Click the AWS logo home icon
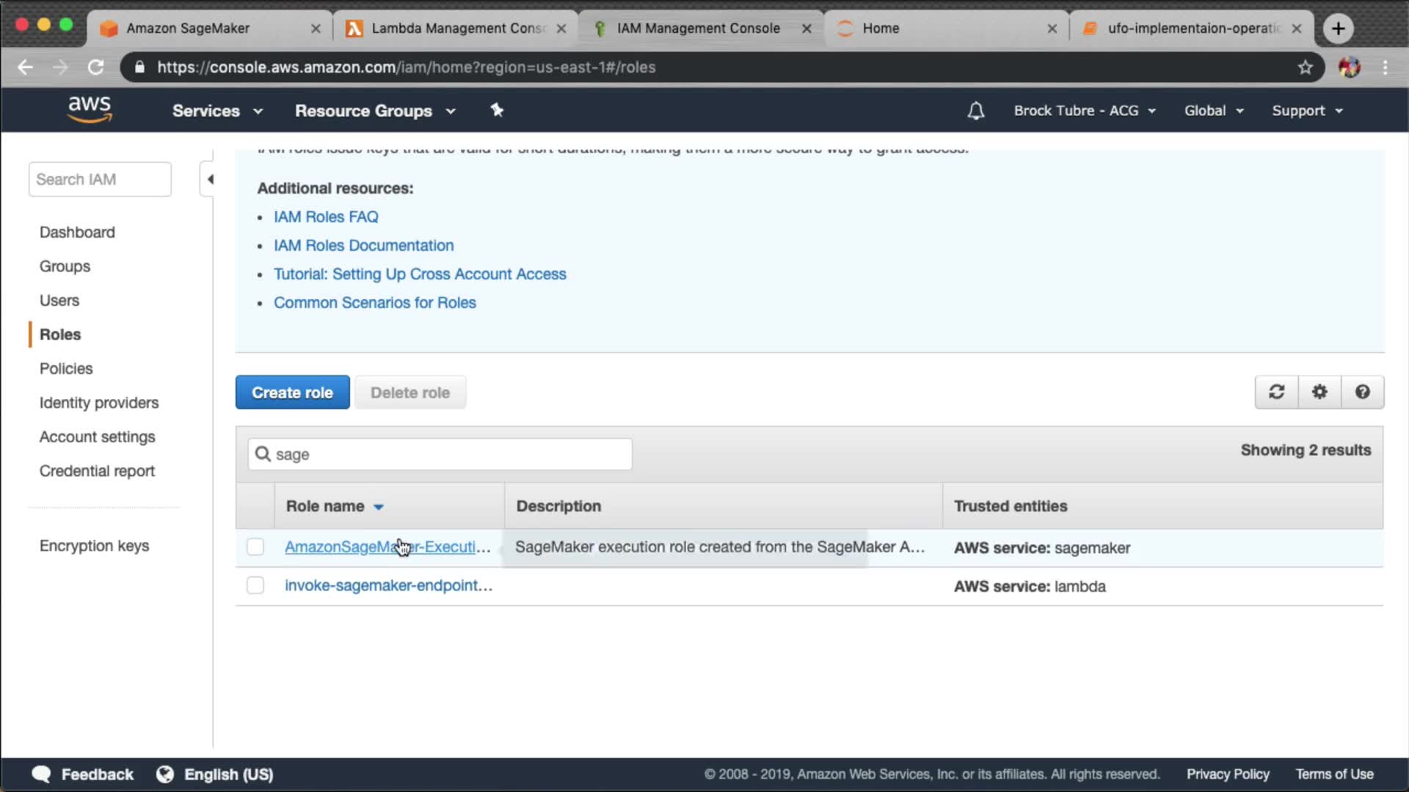The image size is (1409, 792). click(90, 109)
